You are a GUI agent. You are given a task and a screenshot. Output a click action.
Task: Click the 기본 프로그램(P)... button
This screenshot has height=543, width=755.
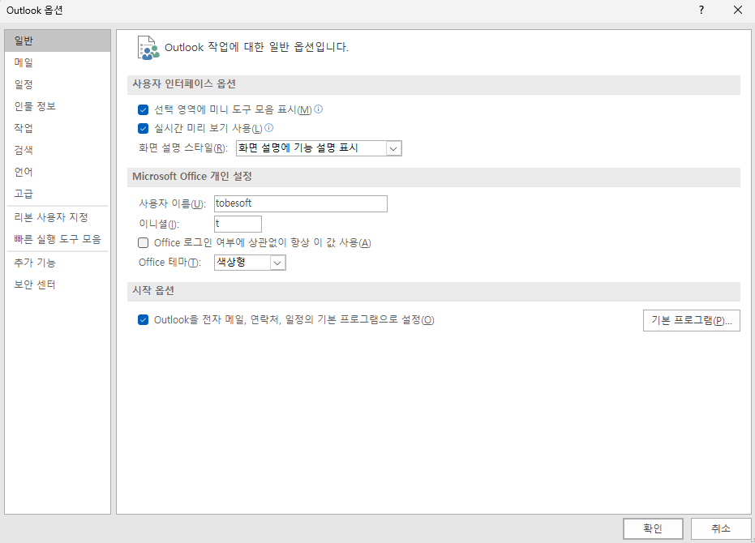click(x=692, y=321)
